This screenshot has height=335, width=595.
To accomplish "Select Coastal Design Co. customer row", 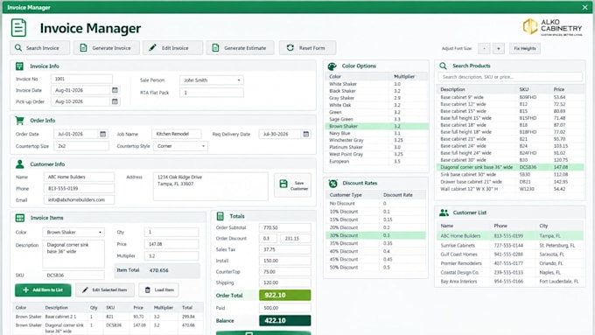I will click(510, 272).
